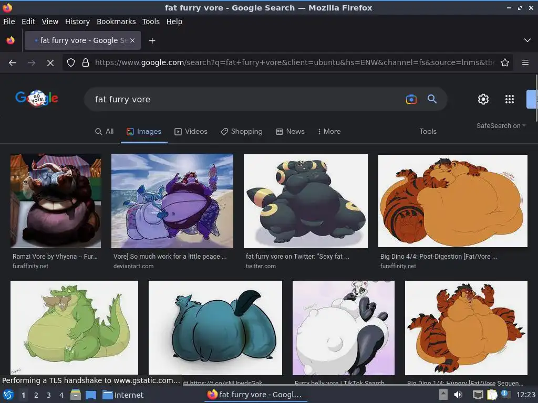
Task: Switch to the Shopping results tab
Action: point(242,132)
